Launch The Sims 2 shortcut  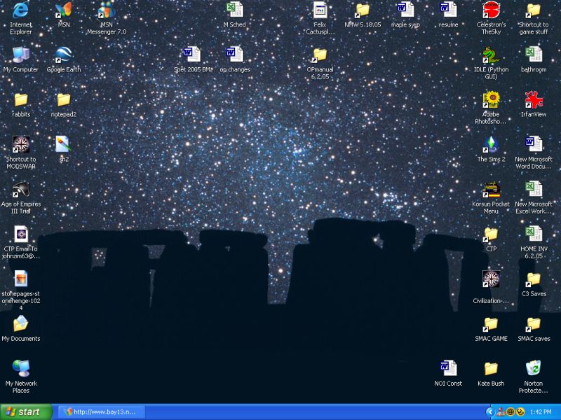[491, 145]
